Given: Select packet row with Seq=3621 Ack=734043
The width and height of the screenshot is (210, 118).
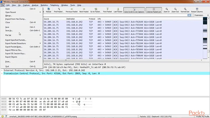Looking at the screenshot, I should (123, 46).
